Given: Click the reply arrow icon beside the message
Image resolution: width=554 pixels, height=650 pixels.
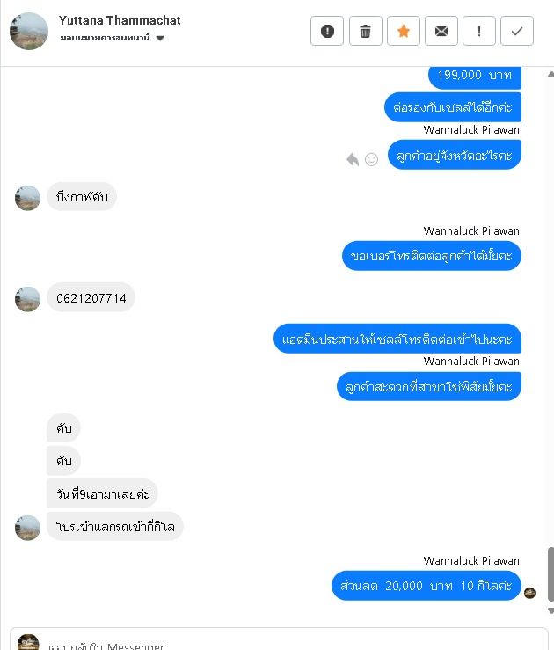Looking at the screenshot, I should click(353, 159).
